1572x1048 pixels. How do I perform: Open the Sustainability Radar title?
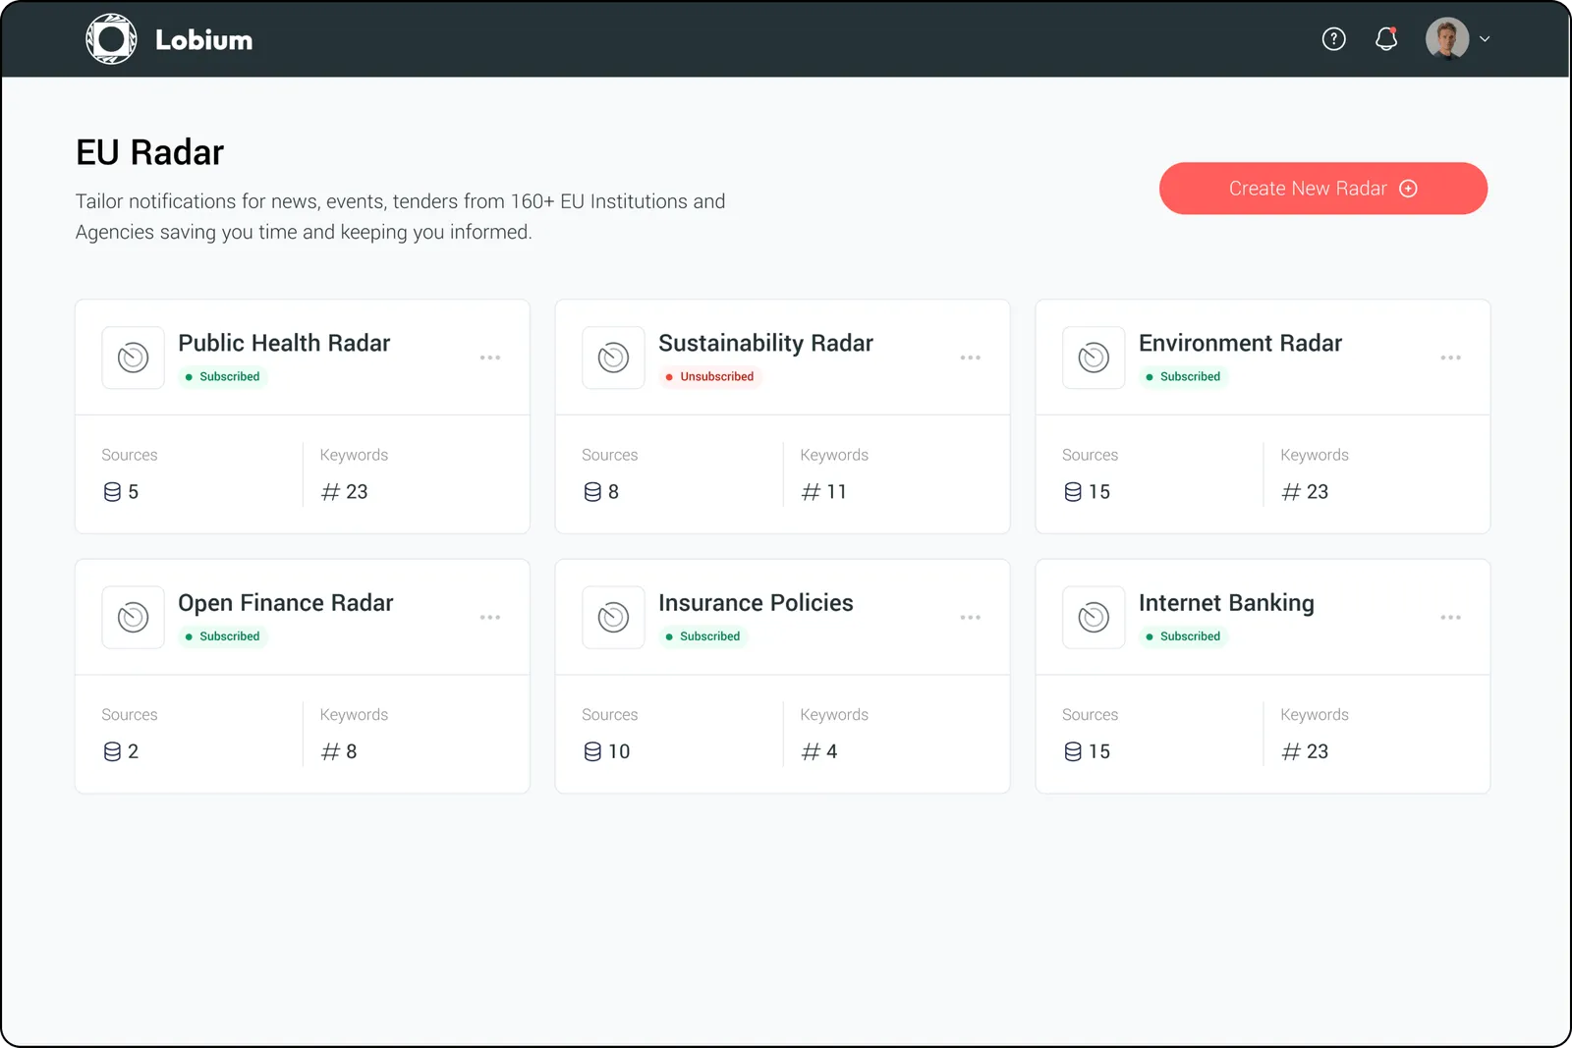(x=765, y=343)
